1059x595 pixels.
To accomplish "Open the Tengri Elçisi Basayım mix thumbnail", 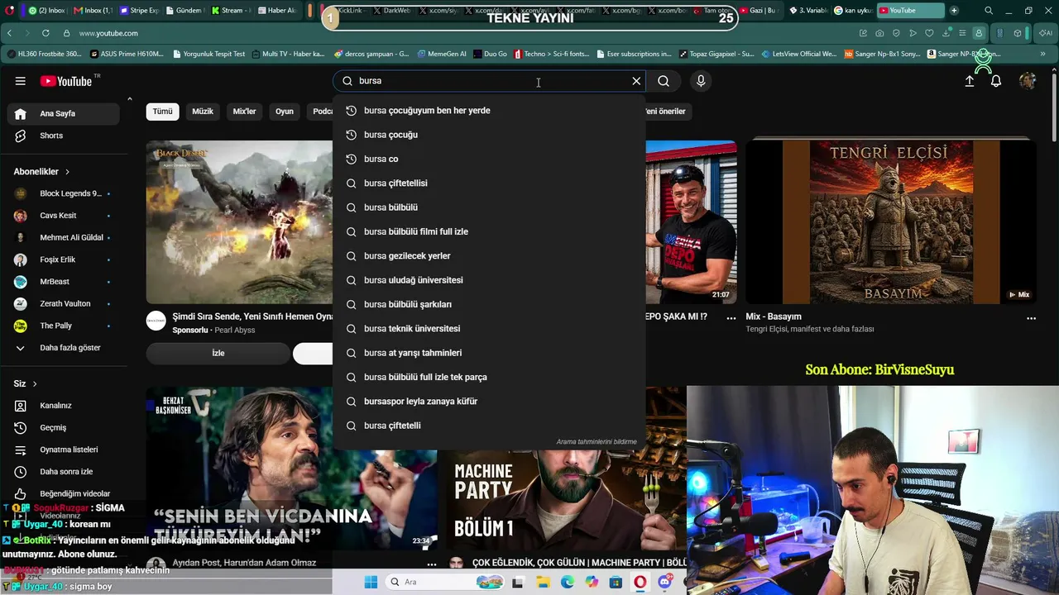I will pyautogui.click(x=891, y=222).
